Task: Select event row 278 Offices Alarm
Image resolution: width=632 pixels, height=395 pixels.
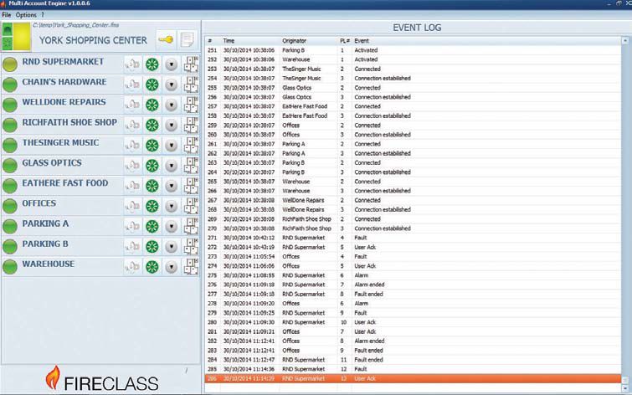Action: 414,304
